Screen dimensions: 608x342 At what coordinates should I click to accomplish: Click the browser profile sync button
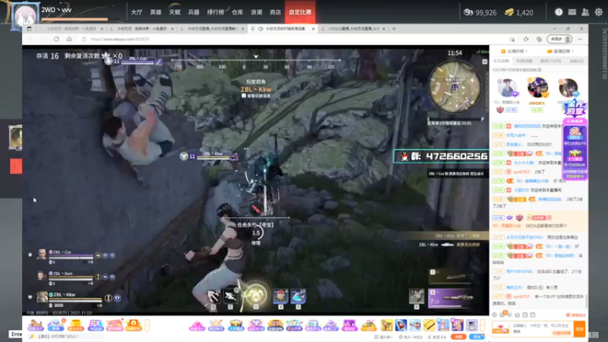point(559,40)
